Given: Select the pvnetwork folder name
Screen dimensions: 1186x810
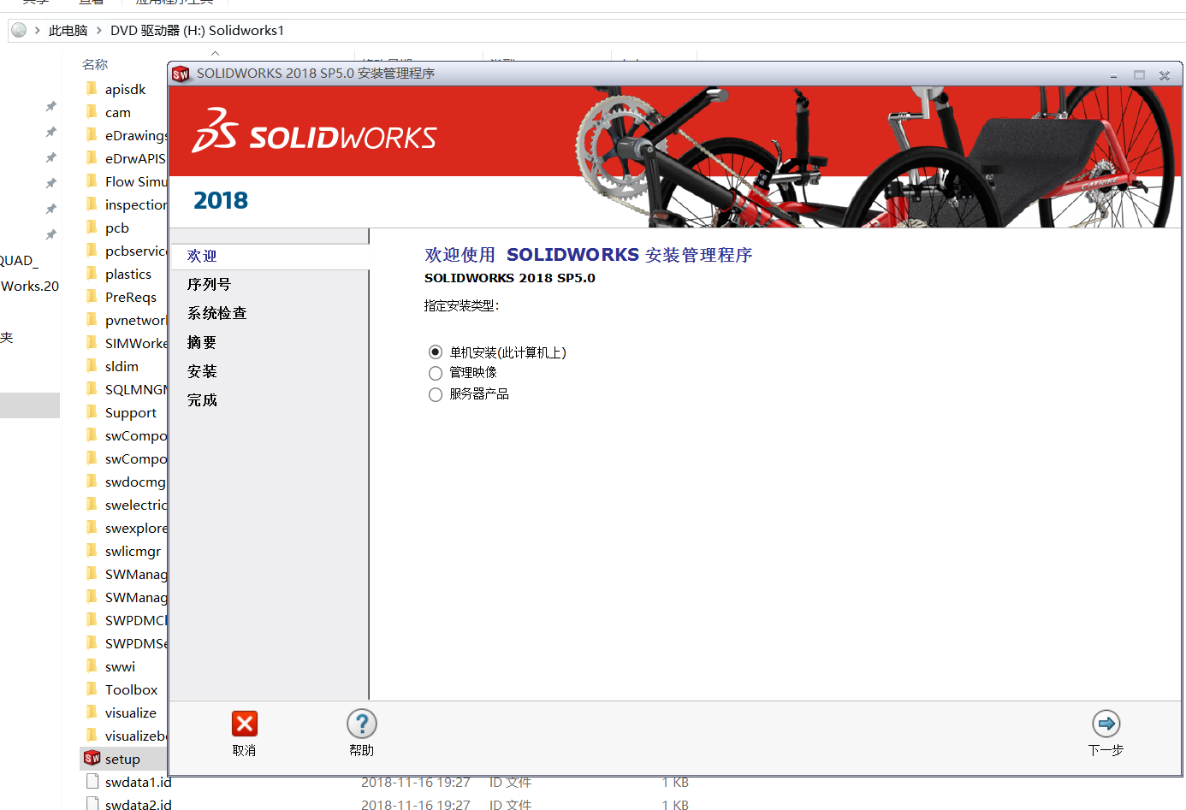Looking at the screenshot, I should (136, 320).
